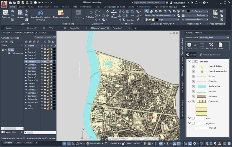This screenshot has height=147, width=232.
Task: Open the Exibir o mapa dropdown
Action: point(214,38)
